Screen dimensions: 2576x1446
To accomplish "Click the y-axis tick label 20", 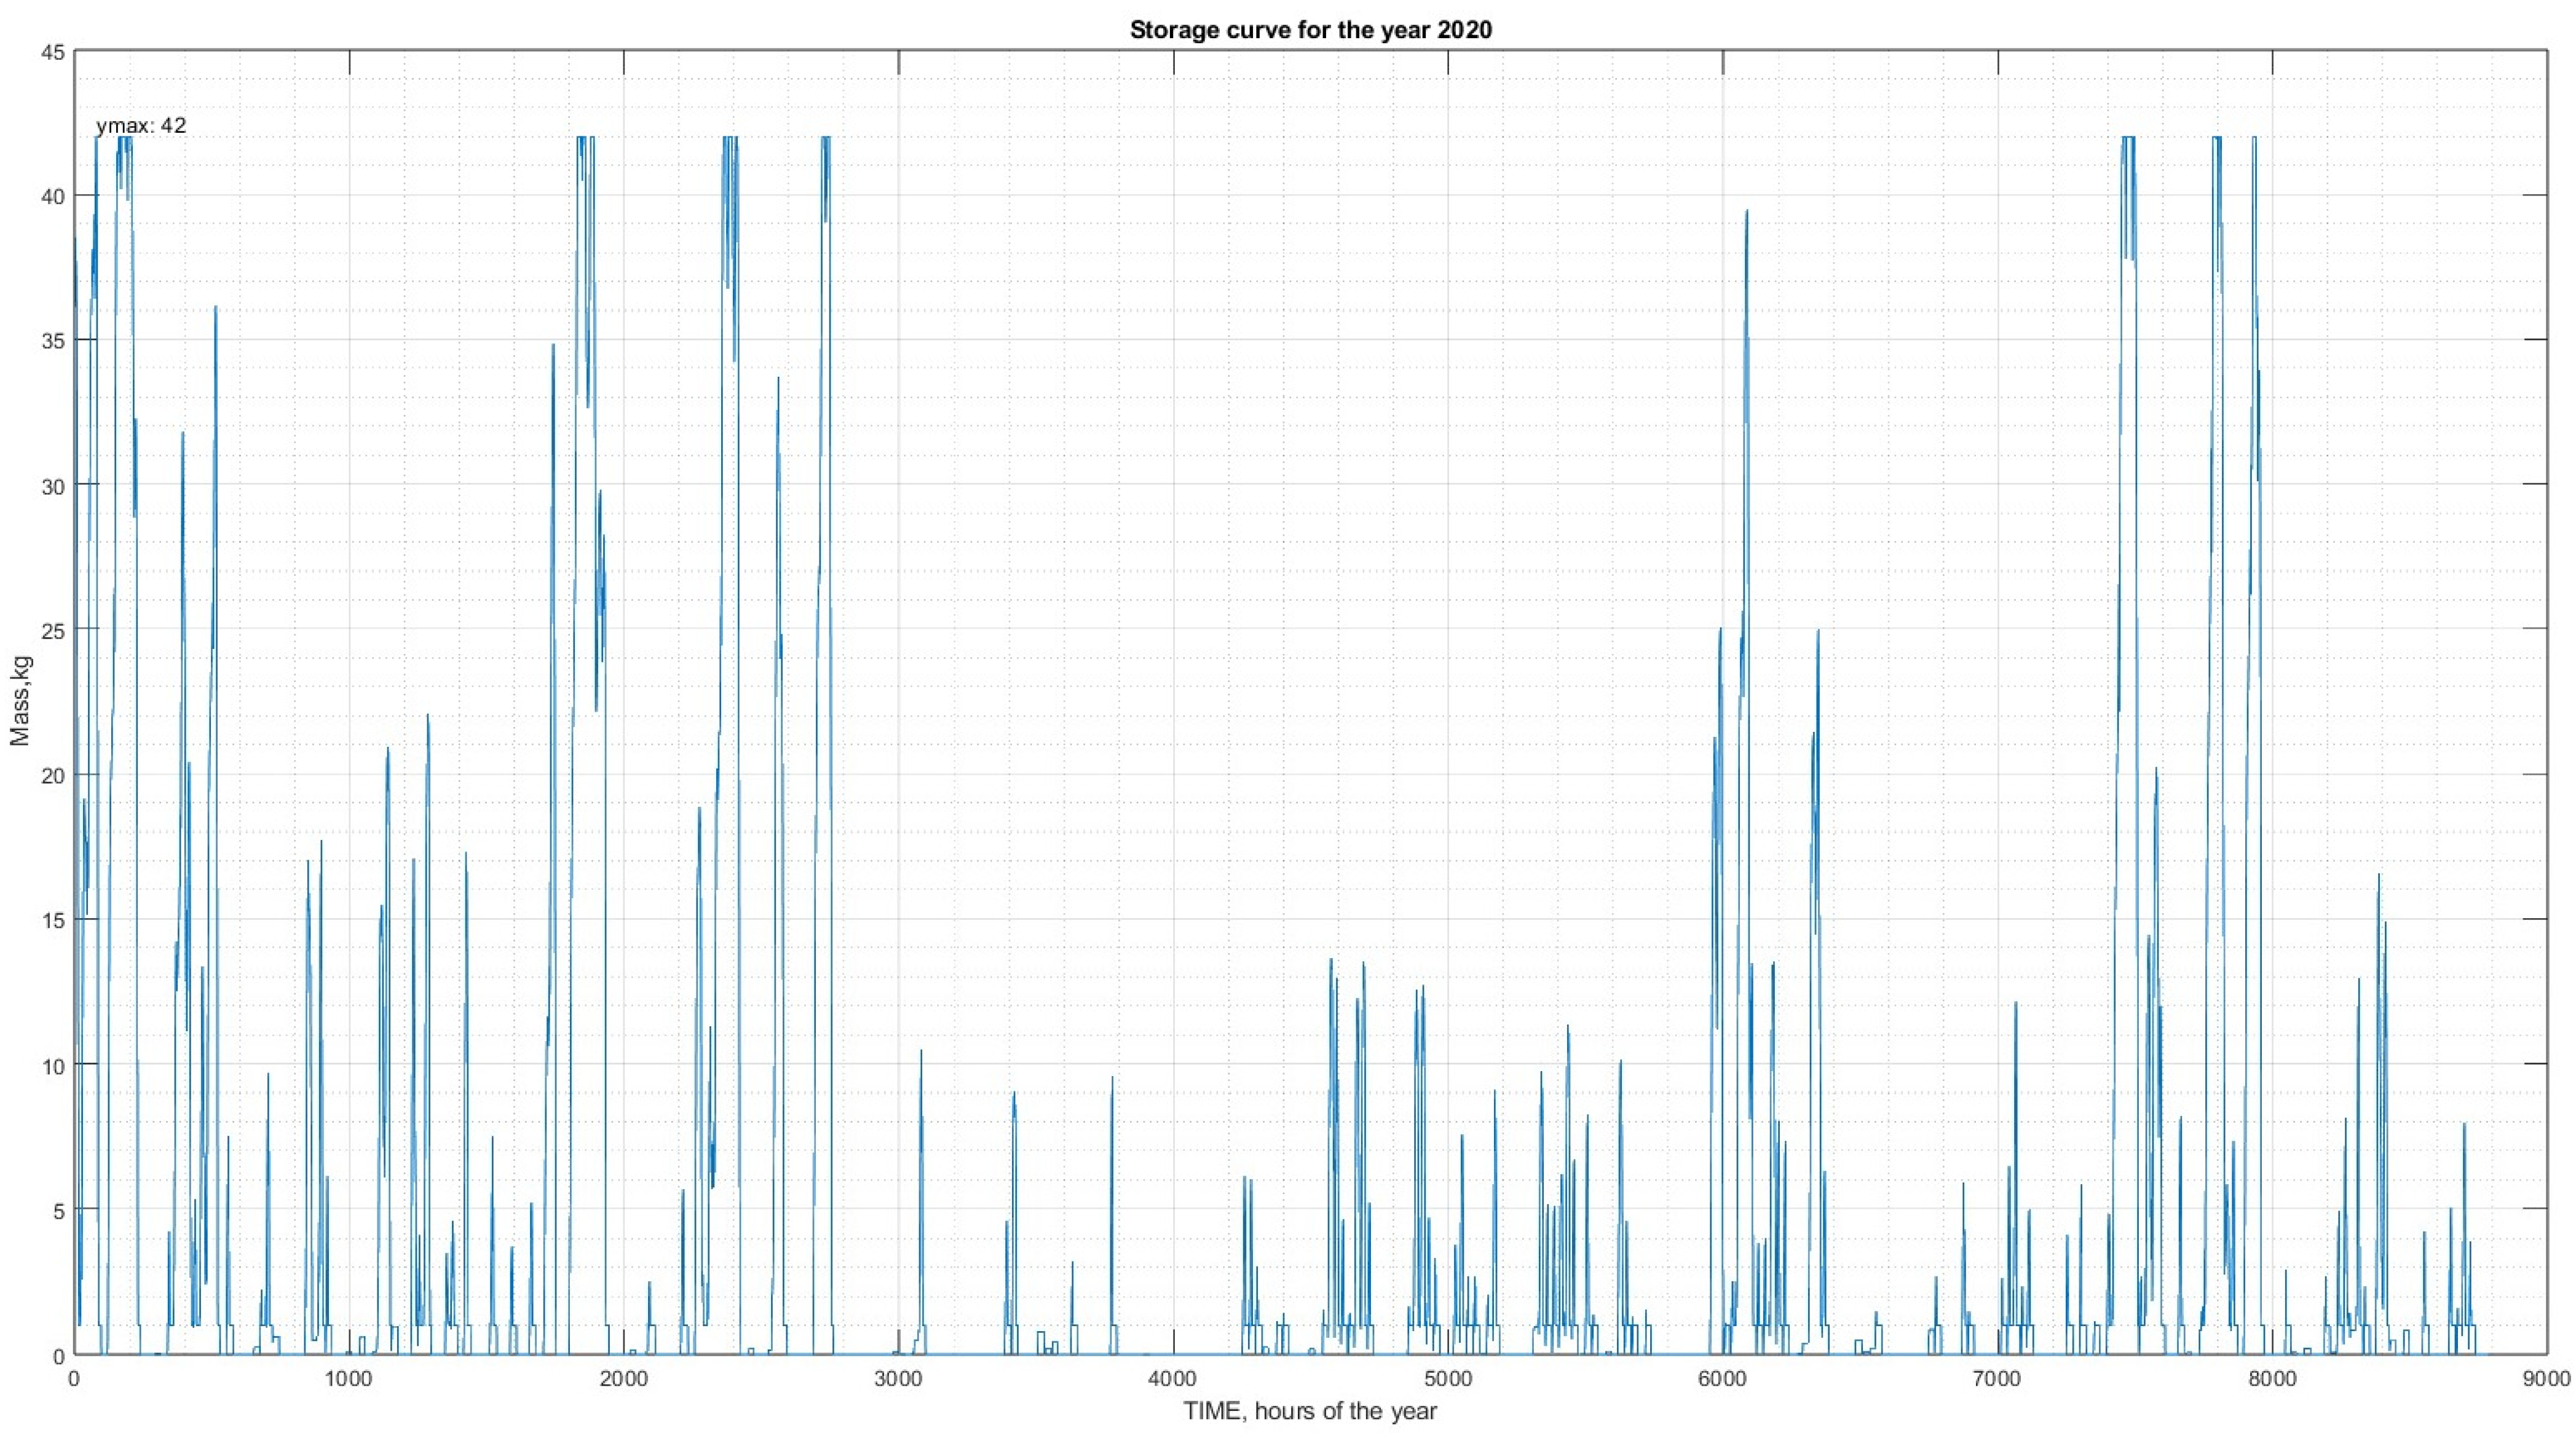I will coord(53,776).
